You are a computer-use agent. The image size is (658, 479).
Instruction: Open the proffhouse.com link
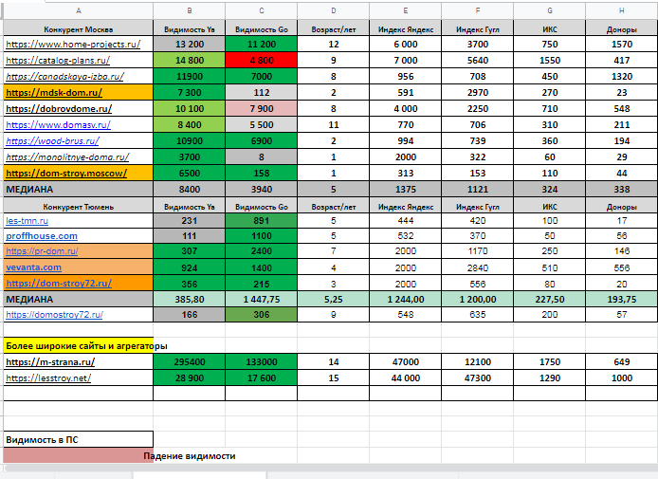pos(42,236)
